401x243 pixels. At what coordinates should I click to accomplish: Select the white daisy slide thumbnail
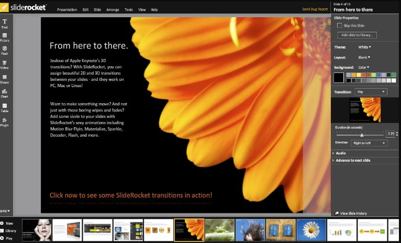click(311, 229)
